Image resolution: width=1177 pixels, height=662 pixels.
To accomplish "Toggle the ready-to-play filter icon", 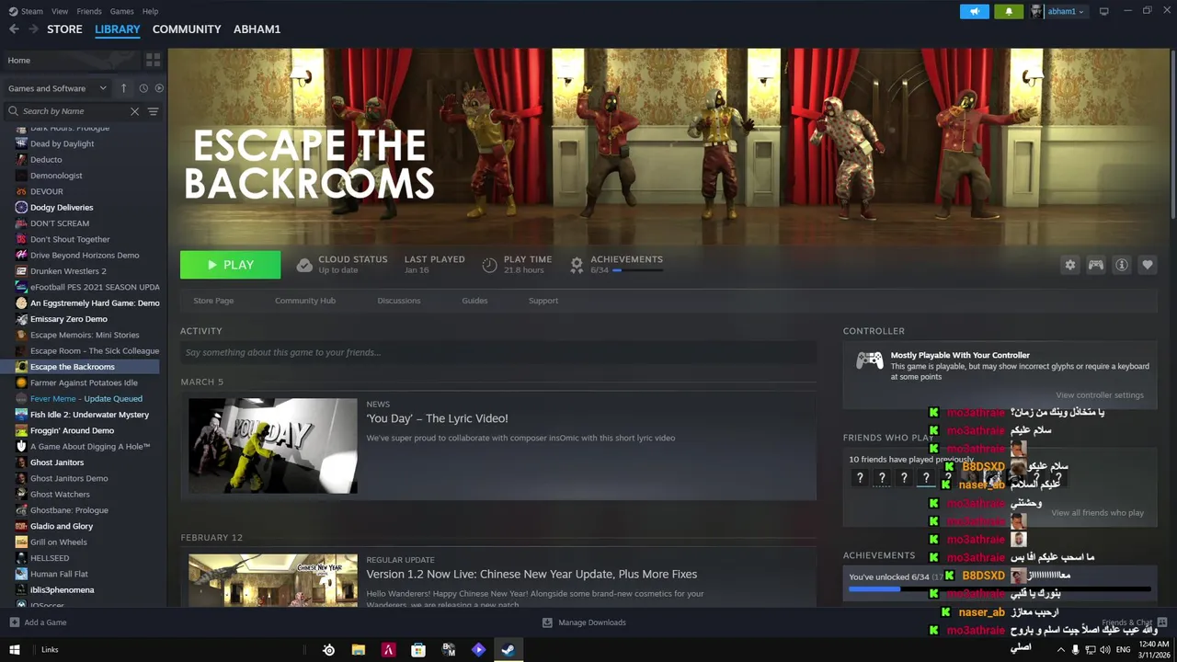I will [x=159, y=88].
